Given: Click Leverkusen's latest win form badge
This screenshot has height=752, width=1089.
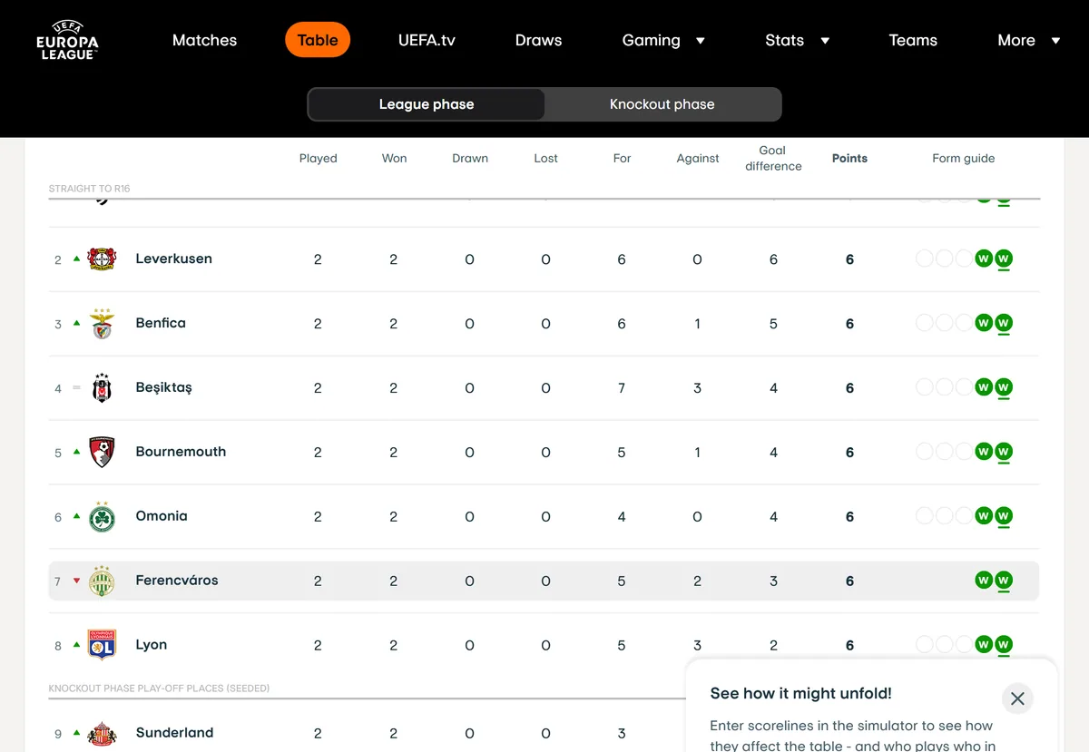Looking at the screenshot, I should tap(1003, 259).
